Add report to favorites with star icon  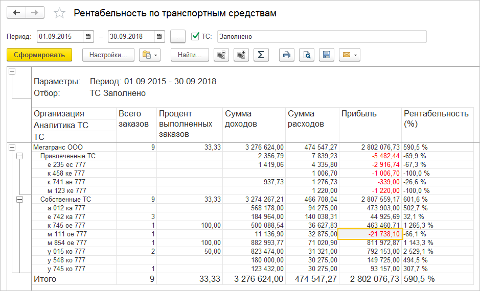(60, 13)
